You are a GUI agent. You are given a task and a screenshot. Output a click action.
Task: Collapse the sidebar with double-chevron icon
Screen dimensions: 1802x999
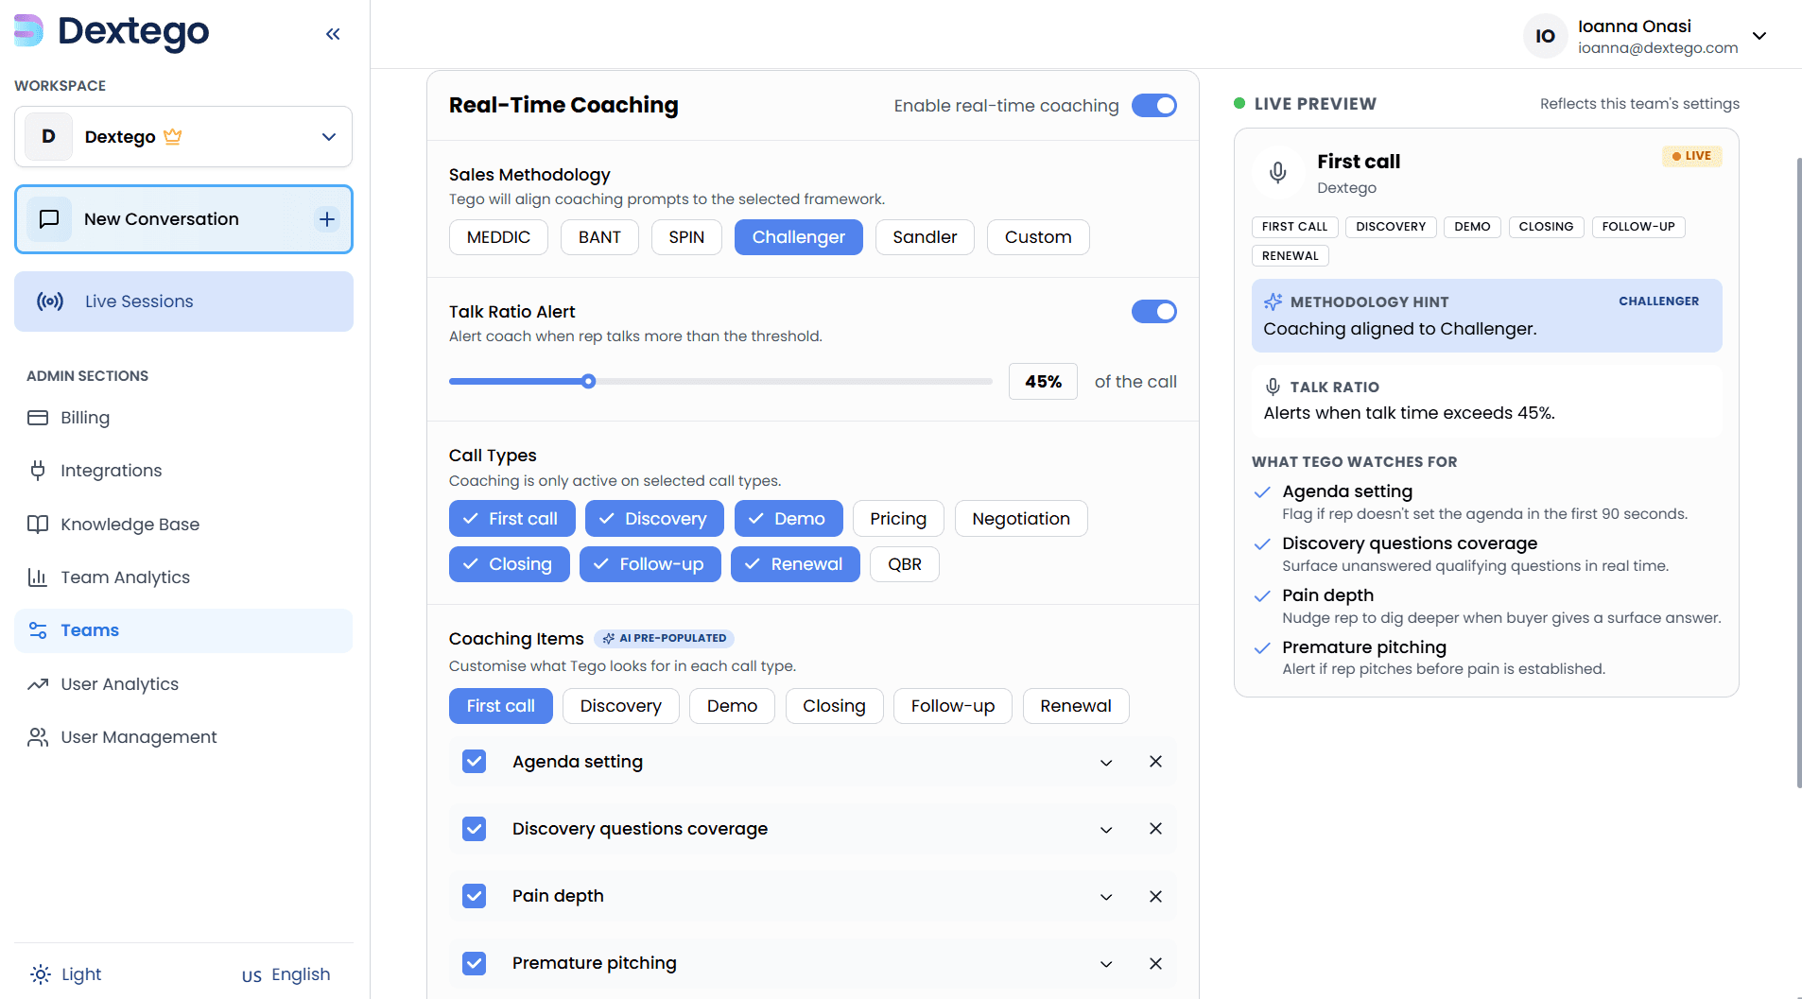click(333, 34)
